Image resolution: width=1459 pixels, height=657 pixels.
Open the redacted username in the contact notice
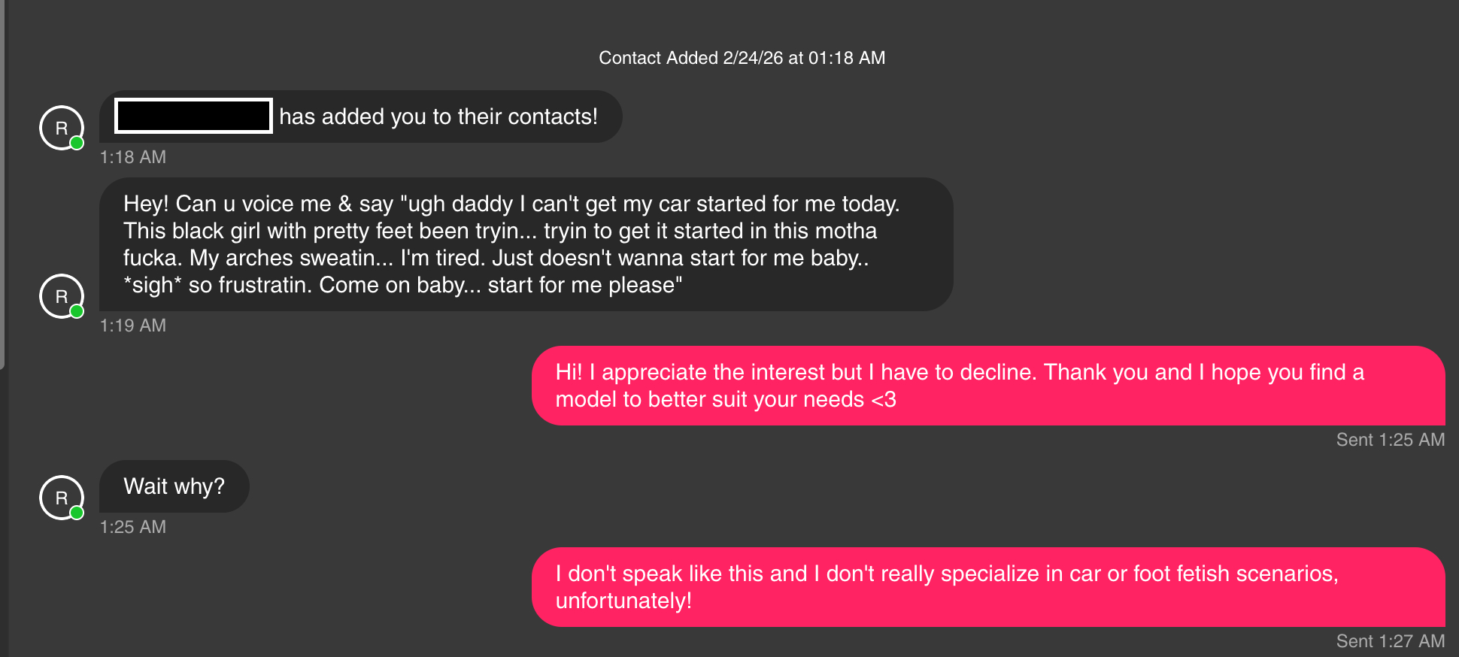tap(193, 116)
